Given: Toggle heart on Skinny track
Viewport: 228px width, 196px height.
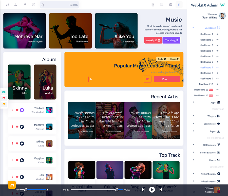Looking at the screenshot, I should (x=17, y=144).
